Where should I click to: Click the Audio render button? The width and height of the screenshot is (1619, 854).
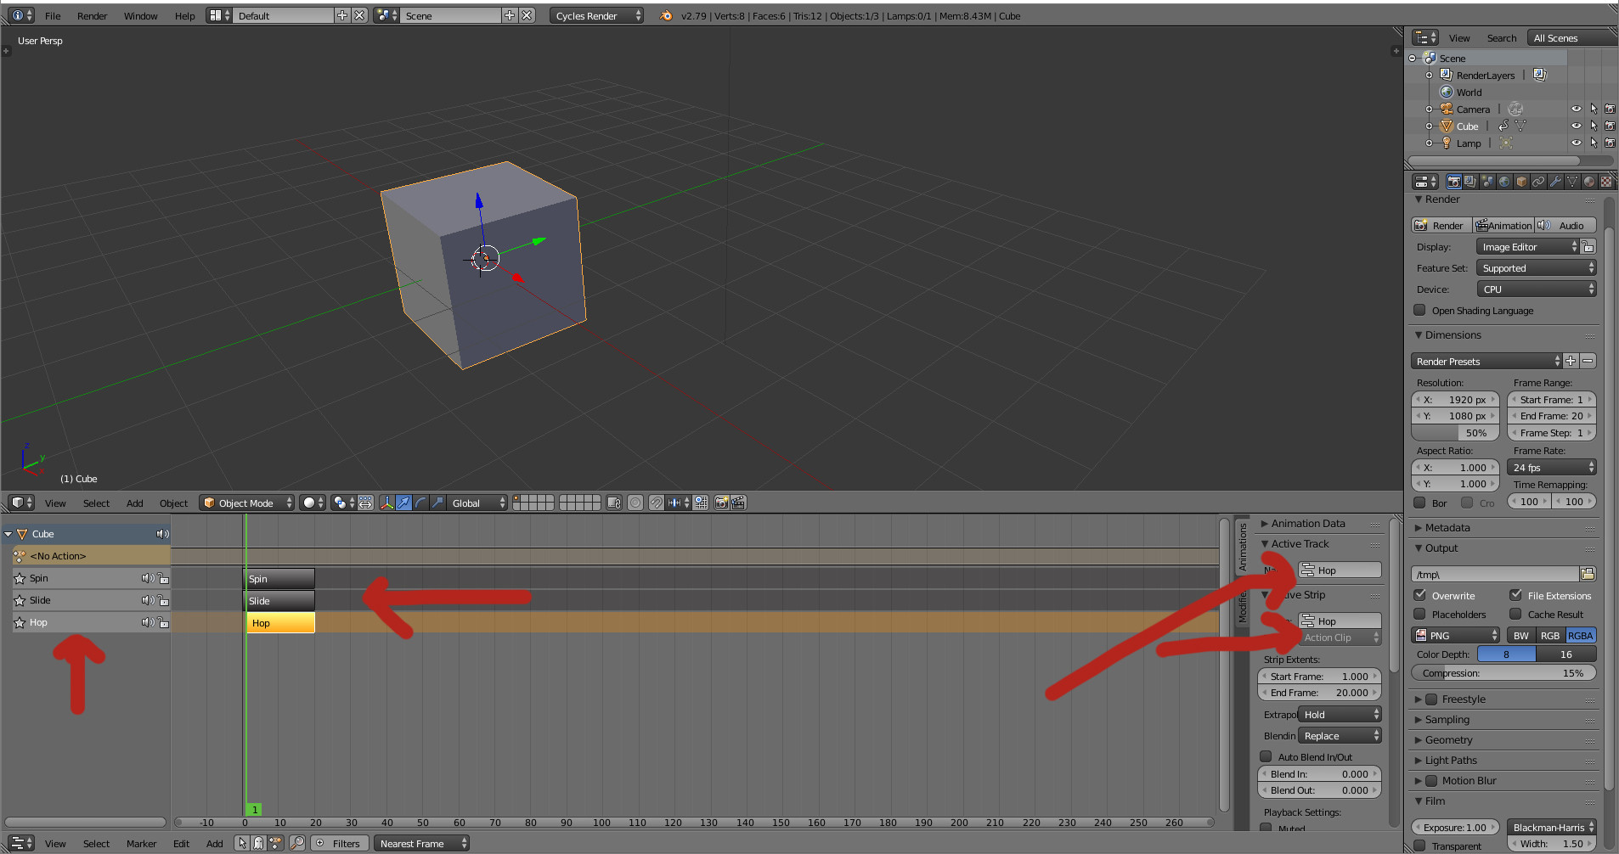[x=1565, y=225]
